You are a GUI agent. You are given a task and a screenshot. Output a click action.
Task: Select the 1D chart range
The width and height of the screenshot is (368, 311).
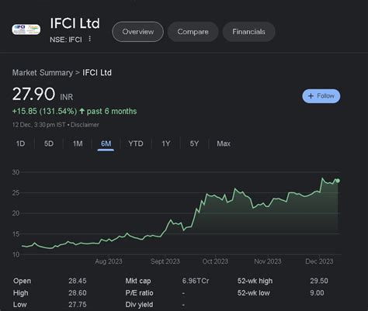click(20, 143)
